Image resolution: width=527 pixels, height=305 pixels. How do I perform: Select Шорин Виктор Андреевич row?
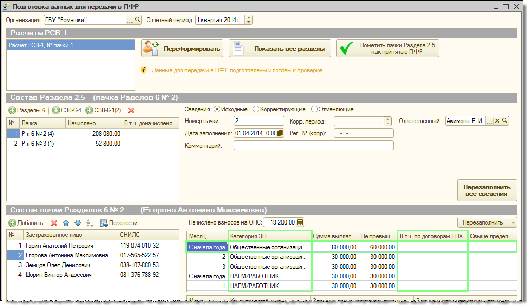pyautogui.click(x=93, y=274)
